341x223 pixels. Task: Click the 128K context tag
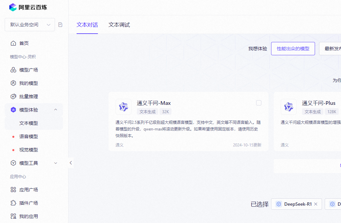point(332,112)
